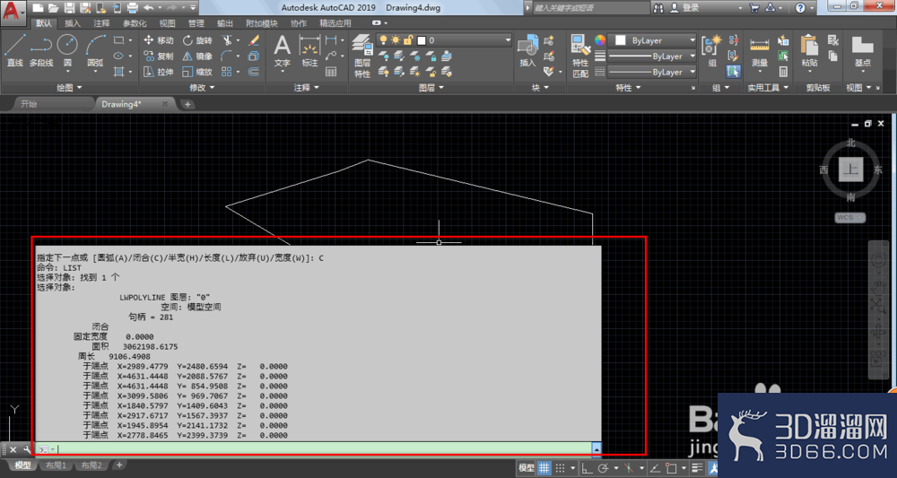Click Match Properties (特性匹配)

tap(580, 56)
